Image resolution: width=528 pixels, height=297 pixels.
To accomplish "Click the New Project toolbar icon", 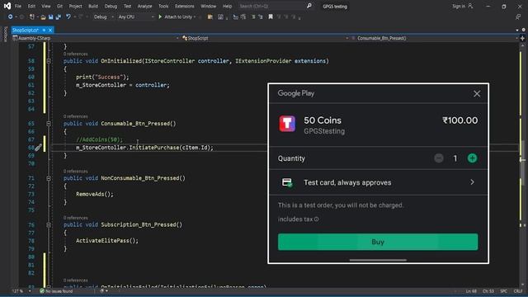I will click(x=32, y=16).
